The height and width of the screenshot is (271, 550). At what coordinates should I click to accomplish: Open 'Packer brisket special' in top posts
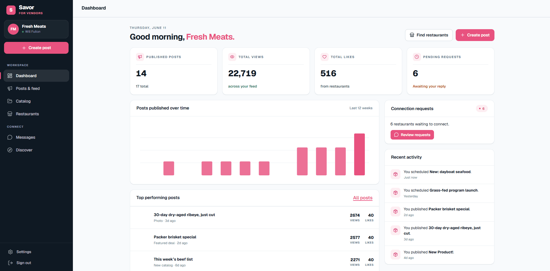[x=255, y=240]
